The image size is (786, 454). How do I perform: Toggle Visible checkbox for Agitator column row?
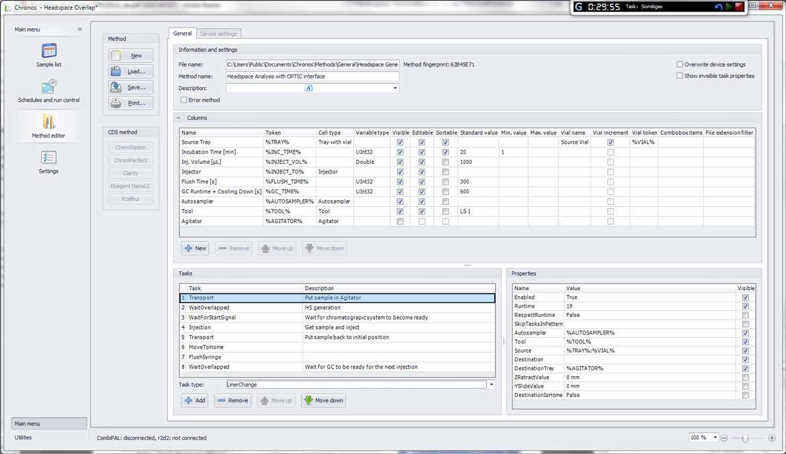coord(400,221)
